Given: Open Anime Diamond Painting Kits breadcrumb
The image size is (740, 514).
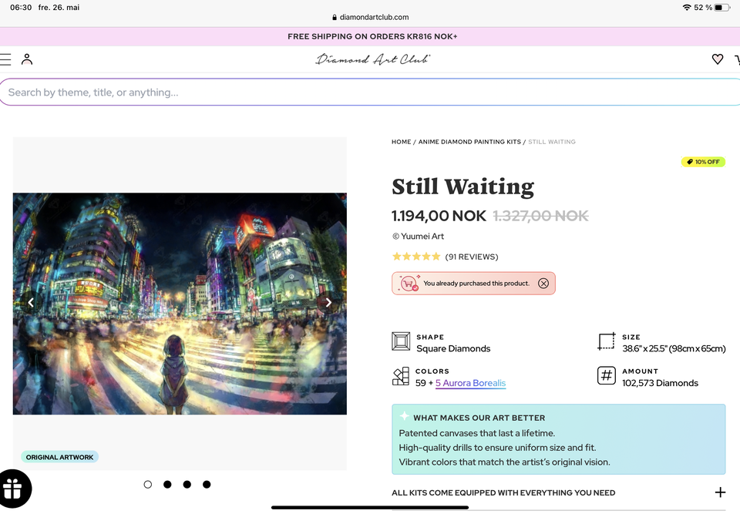Looking at the screenshot, I should pos(469,142).
